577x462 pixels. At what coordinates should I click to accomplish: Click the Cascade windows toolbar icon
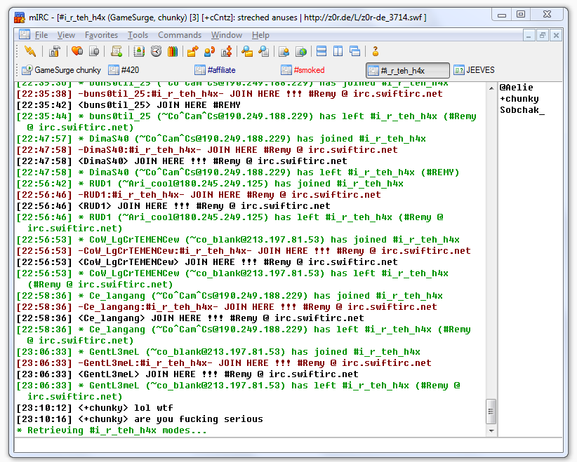click(x=354, y=51)
